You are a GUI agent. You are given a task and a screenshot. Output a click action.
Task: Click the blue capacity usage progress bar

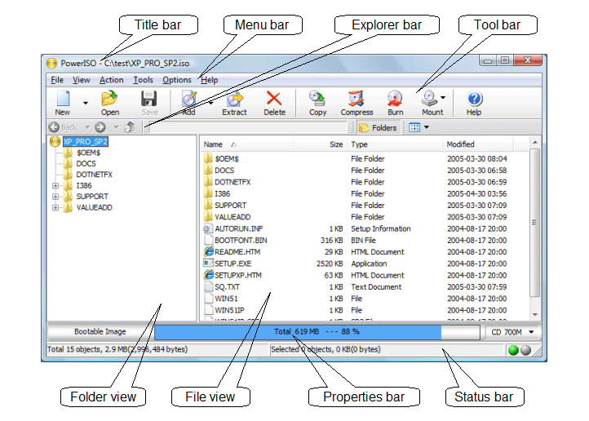297,332
